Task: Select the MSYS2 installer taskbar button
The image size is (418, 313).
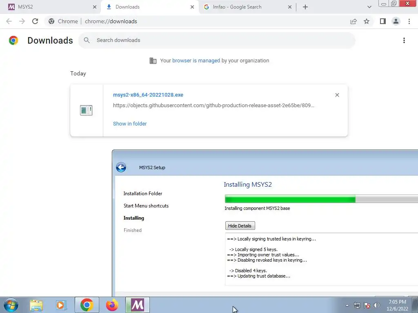Action: 138,305
